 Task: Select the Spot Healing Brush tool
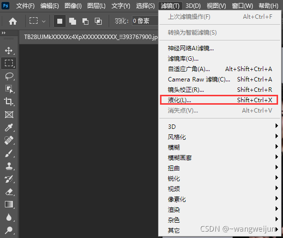click(x=9, y=140)
